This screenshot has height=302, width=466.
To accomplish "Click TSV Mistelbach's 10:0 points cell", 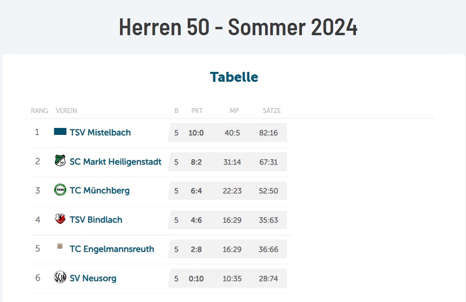I will pyautogui.click(x=196, y=133).
